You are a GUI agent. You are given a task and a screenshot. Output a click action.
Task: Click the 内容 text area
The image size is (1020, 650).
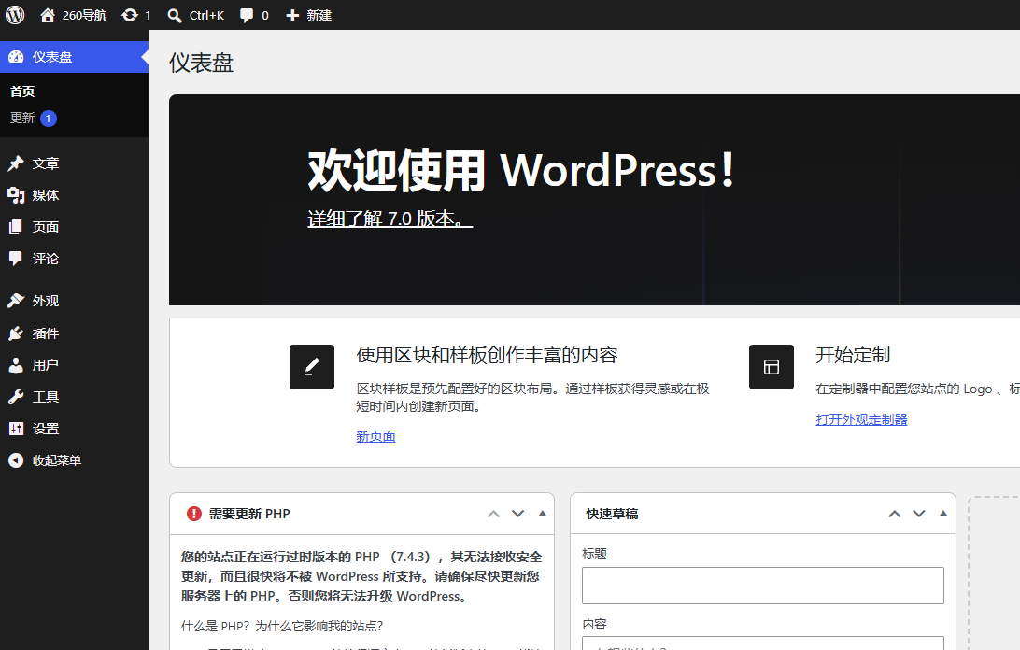[x=762, y=643]
